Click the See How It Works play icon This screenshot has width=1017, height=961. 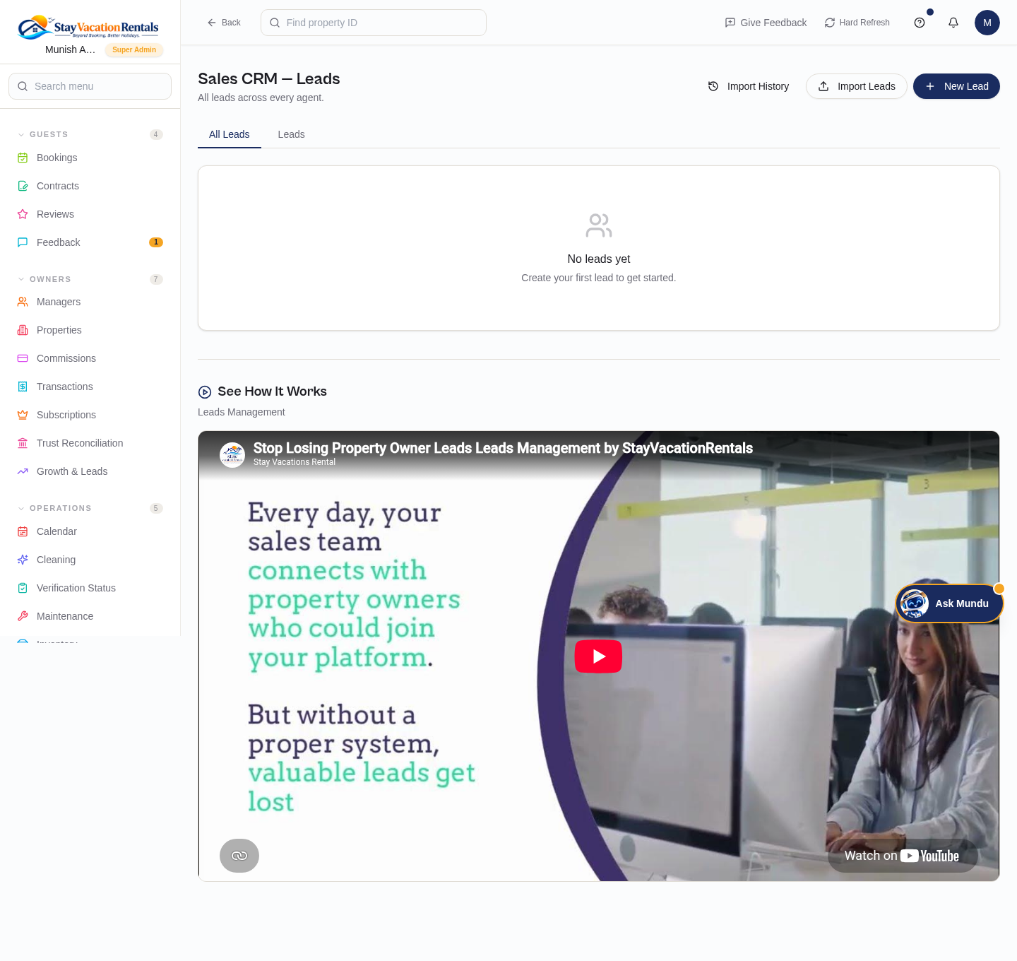click(205, 392)
